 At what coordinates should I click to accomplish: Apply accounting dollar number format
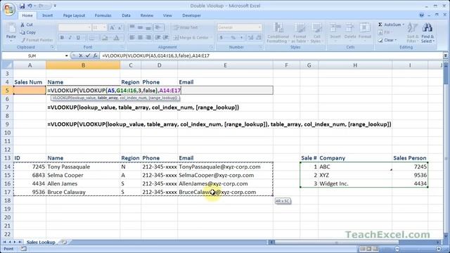tap(221, 37)
